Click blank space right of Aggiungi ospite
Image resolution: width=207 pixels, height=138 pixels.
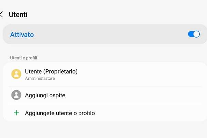click(138, 95)
